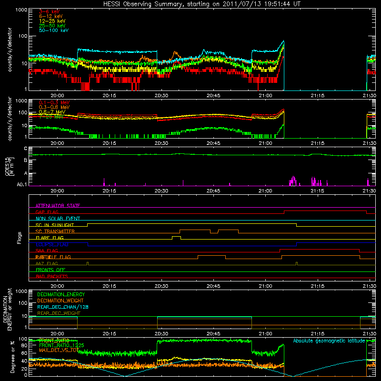Viewport: 381px width, 381px height.
Task: Click the FLARE_FLAG label
Action: [50, 238]
